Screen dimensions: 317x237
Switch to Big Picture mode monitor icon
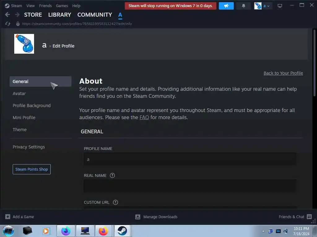[280, 6]
